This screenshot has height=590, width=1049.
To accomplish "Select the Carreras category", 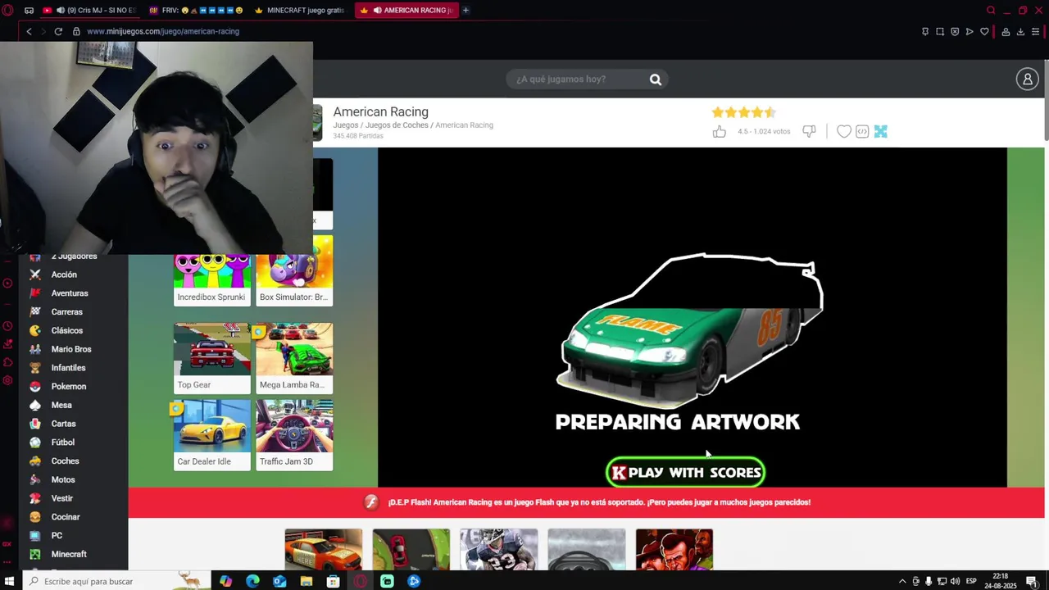I will (67, 312).
